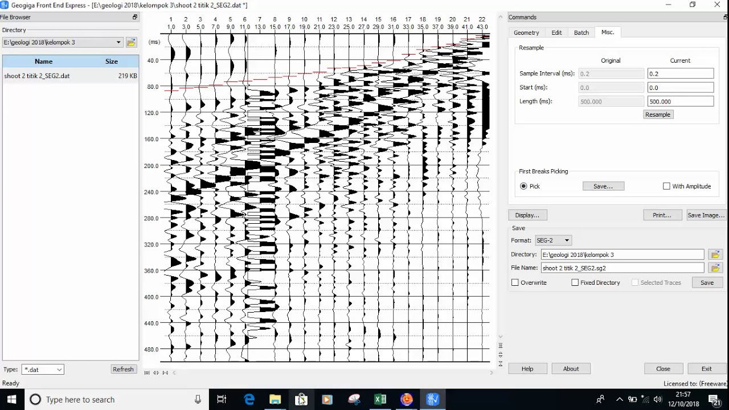The height and width of the screenshot is (410, 729).
Task: Click the File Name input field
Action: coord(622,268)
